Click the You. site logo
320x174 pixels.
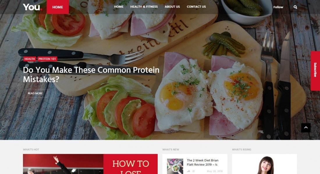(32, 7)
